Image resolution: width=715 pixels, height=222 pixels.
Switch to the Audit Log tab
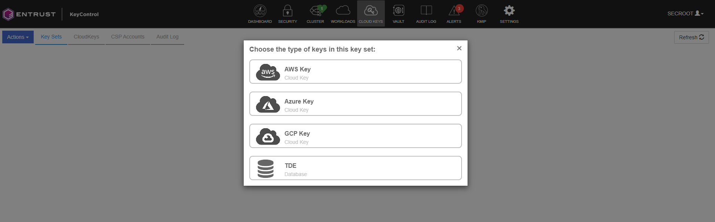pyautogui.click(x=167, y=37)
